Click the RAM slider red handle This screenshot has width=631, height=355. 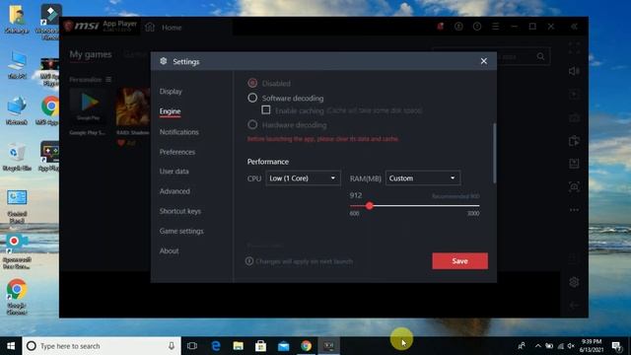(x=370, y=206)
